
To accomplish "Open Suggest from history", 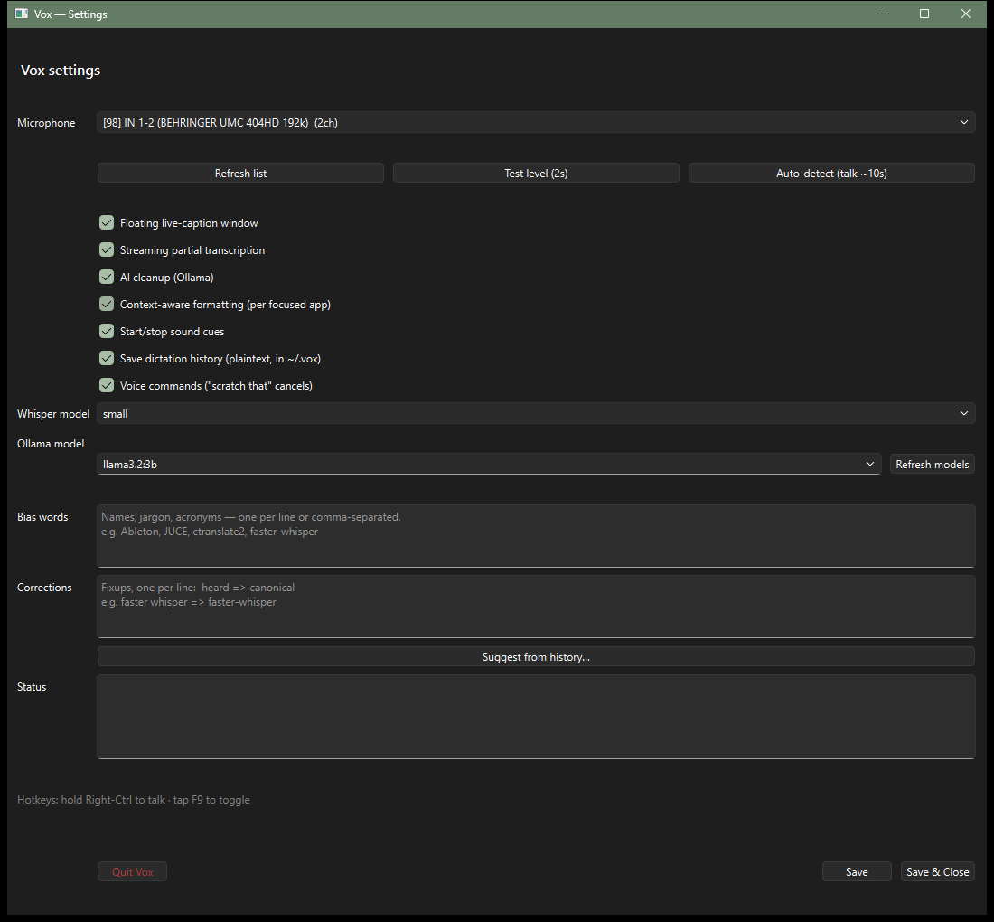I will click(x=536, y=657).
